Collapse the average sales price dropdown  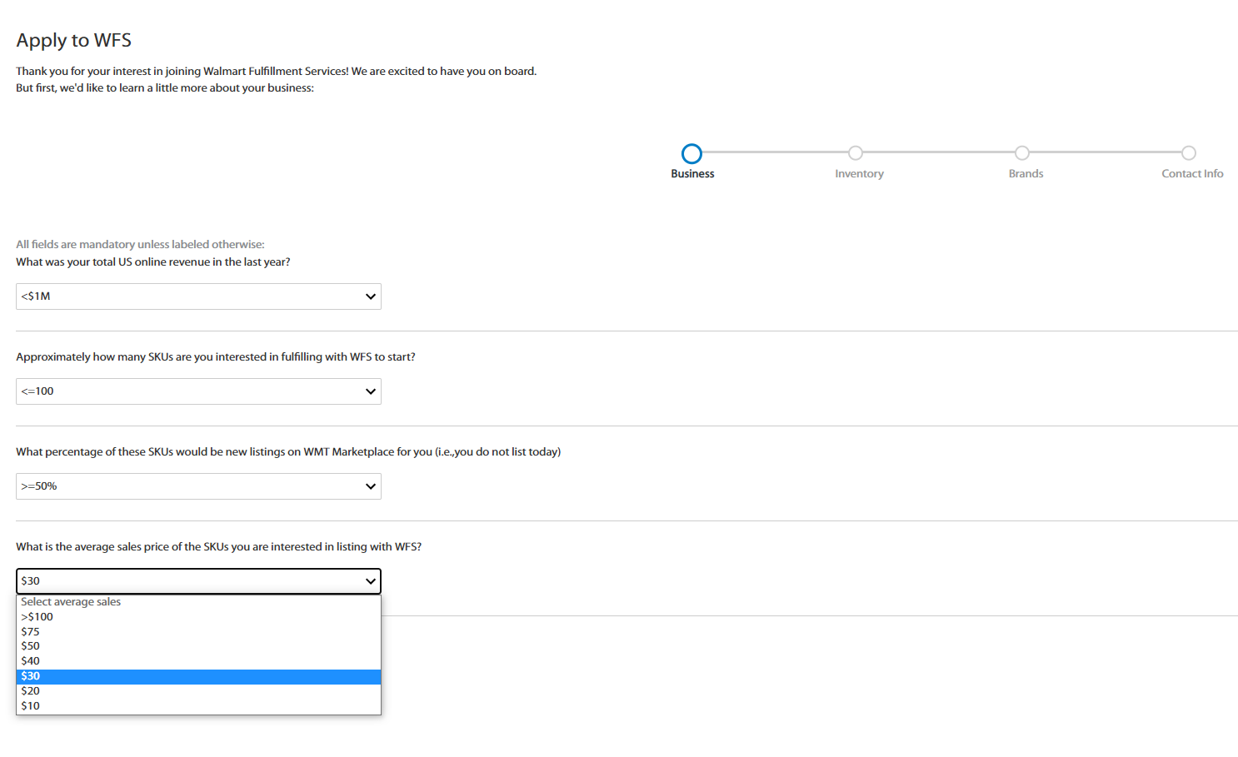click(198, 581)
